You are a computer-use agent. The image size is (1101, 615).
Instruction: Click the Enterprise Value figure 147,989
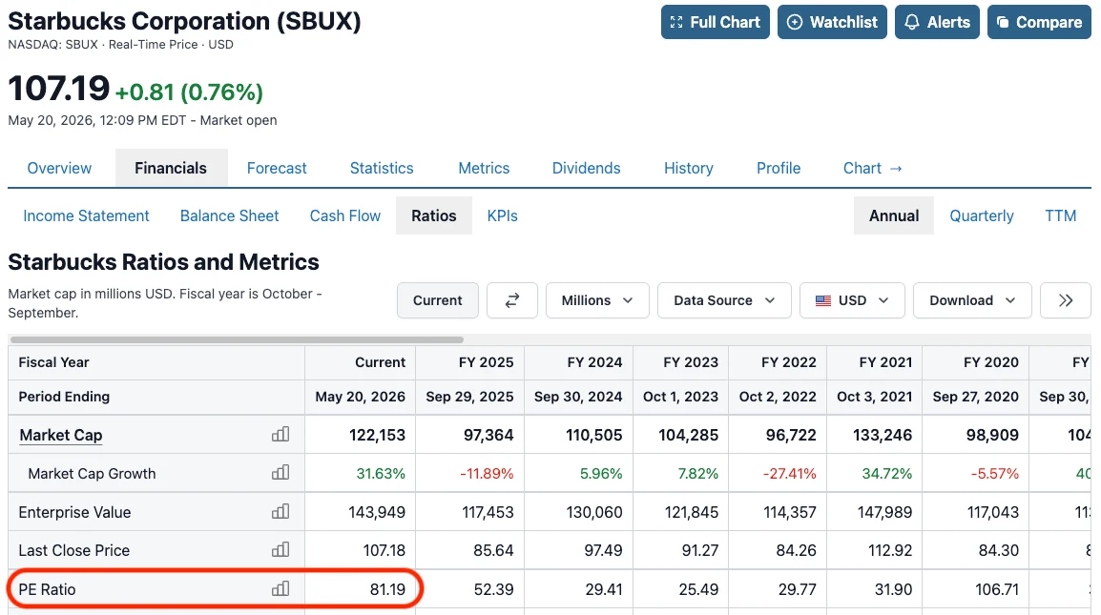[884, 513]
